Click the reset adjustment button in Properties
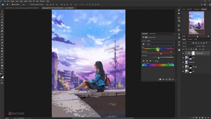Image resolution: width=211 pixels, height=119 pixels. click(x=166, y=79)
